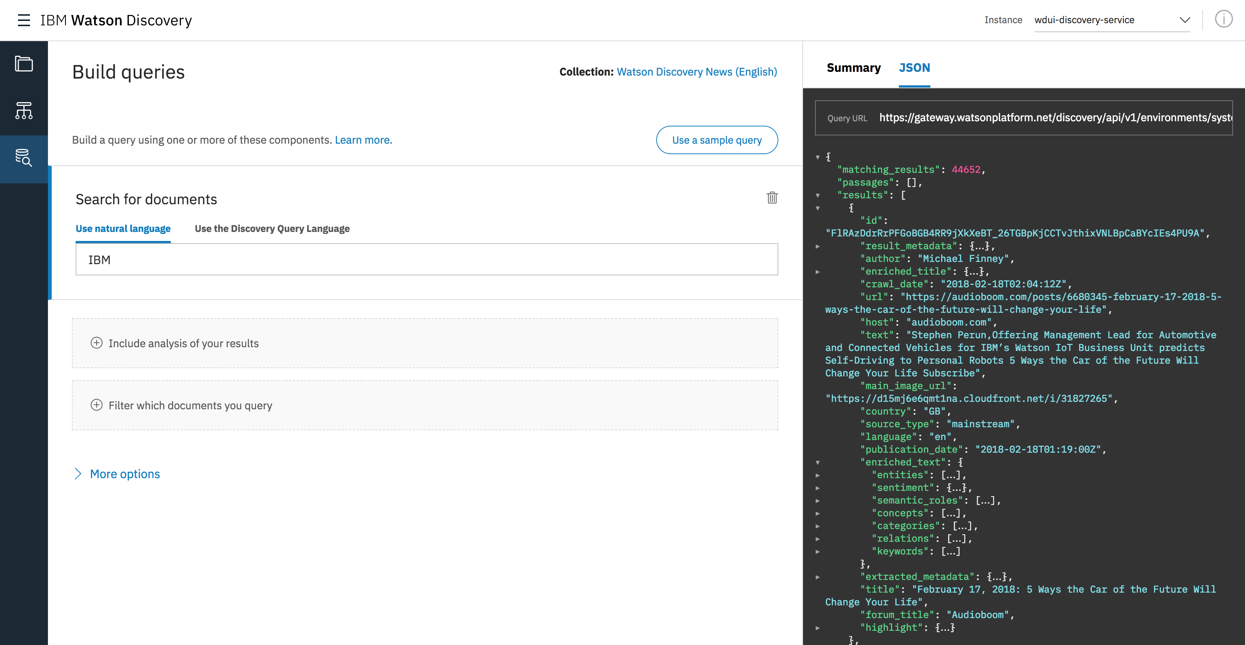Expand the highlight JSON node
This screenshot has height=645, width=1245.
[818, 628]
